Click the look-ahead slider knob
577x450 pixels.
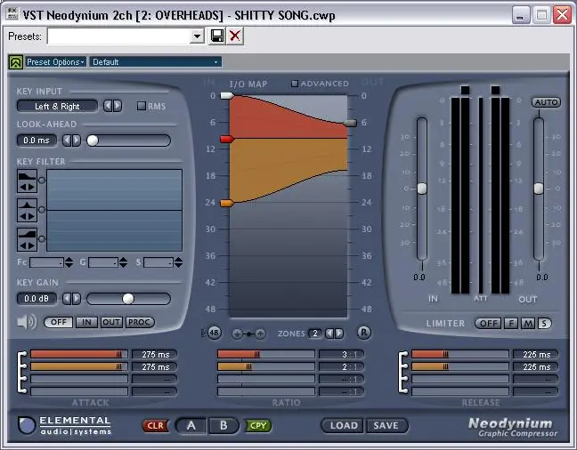93,141
